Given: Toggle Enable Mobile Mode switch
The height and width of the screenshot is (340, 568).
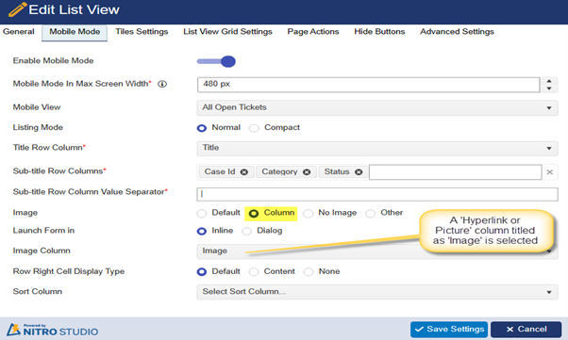Looking at the screenshot, I should 216,61.
